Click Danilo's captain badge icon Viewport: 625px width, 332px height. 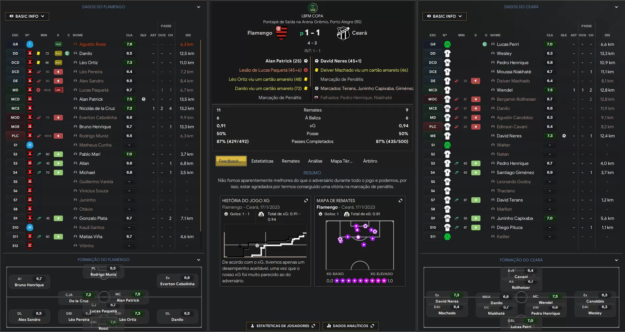tap(67, 53)
